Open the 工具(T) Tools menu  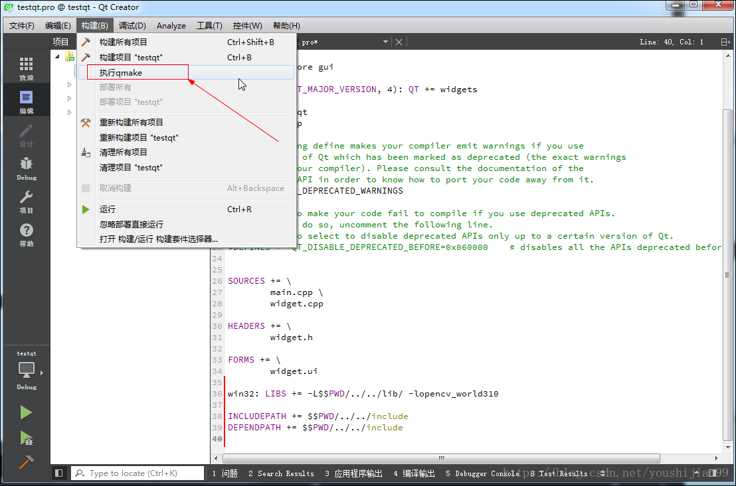209,26
